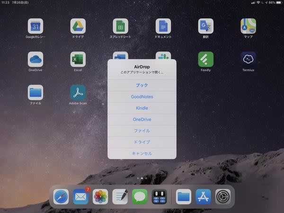Open Mail with 7 unread badge

80,197
